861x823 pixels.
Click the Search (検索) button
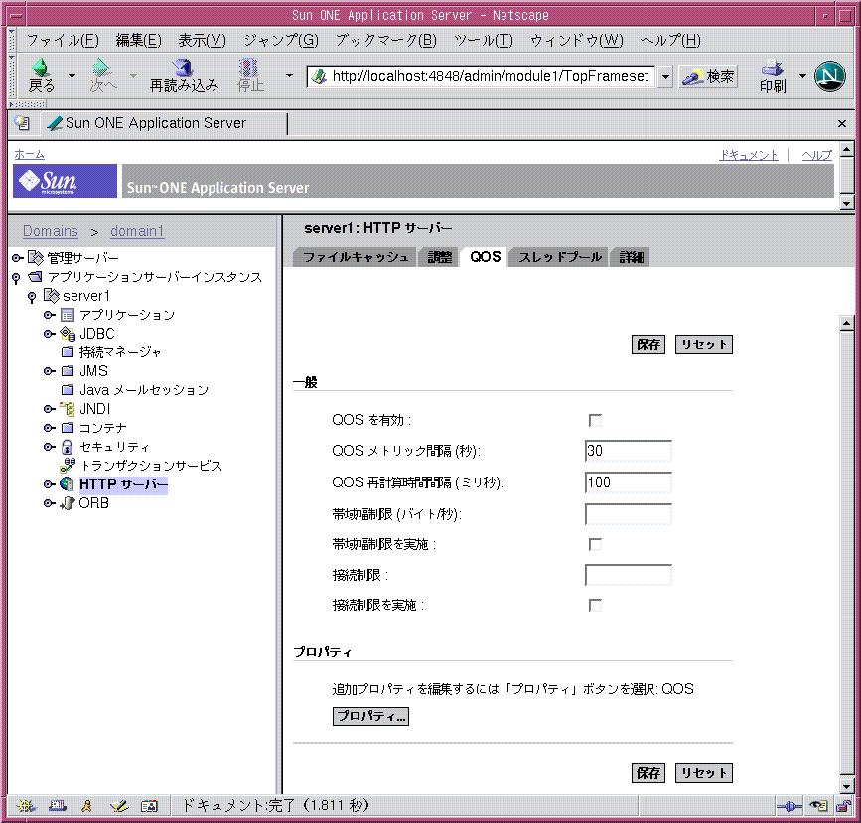pos(708,76)
